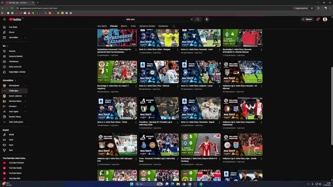Open options for Ajax - Zwolle video

tap(261, 159)
